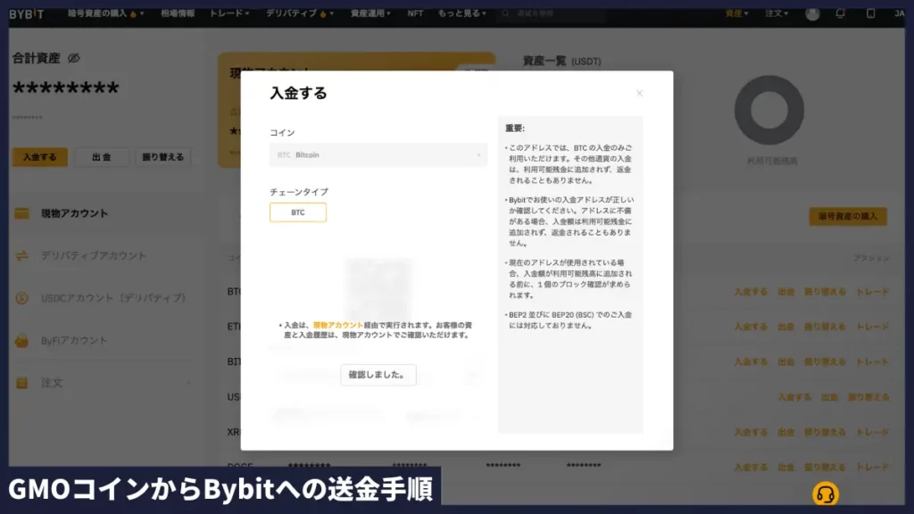This screenshot has height=514, width=914.
Task: Select USDCアカウント（デリバティブ） in sidebar
Action: 113,298
